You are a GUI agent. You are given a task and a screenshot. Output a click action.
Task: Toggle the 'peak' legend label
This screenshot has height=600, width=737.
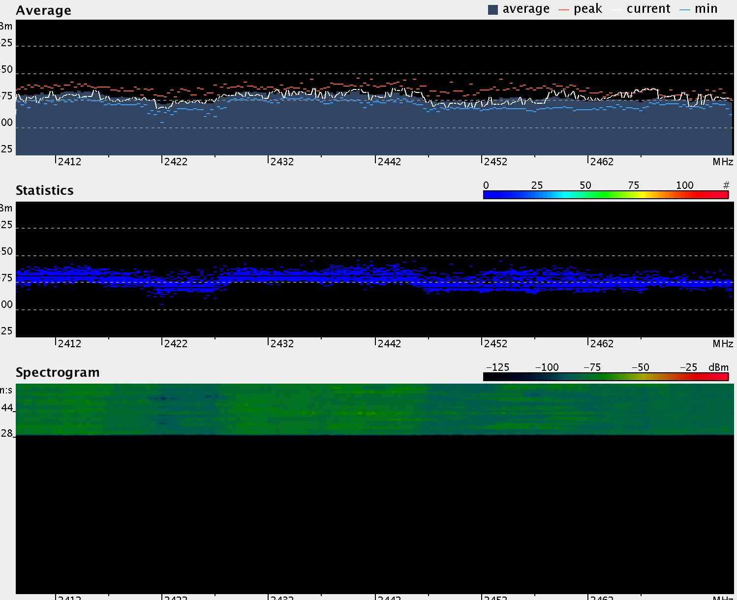pos(588,9)
